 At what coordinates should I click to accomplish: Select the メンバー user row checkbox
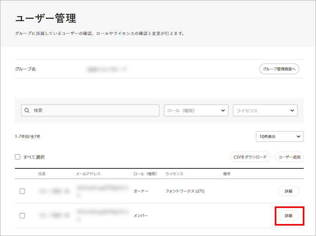click(22, 216)
